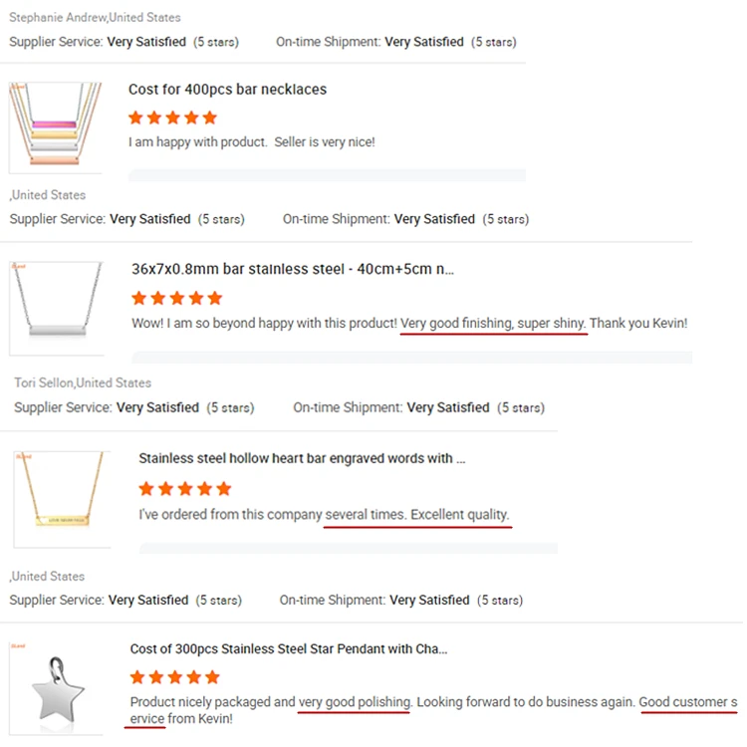Click the silver bar necklace product image
Screen dimensions: 747x747
56,307
